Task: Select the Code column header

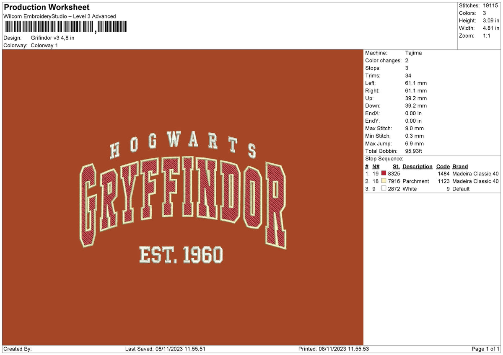Action: (443, 167)
